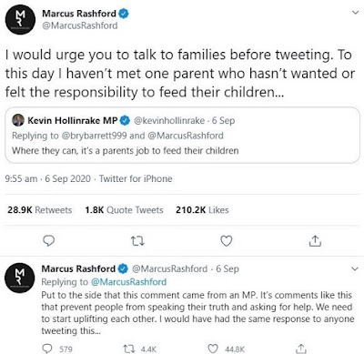Like the follow-up tweet with 44.8K likes

pos(213,349)
